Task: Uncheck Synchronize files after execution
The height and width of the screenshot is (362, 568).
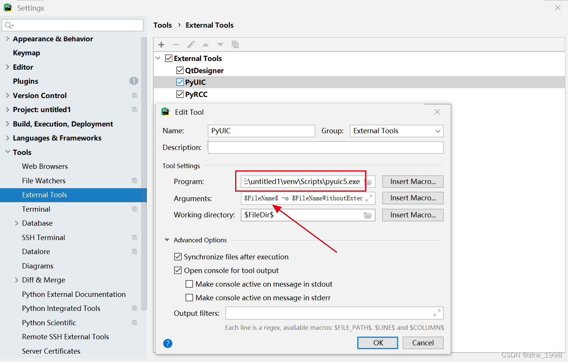Action: pos(178,257)
